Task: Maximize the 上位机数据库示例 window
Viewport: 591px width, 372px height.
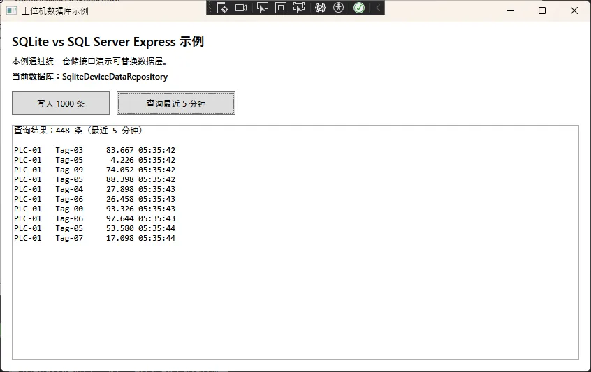Action: tap(542, 10)
